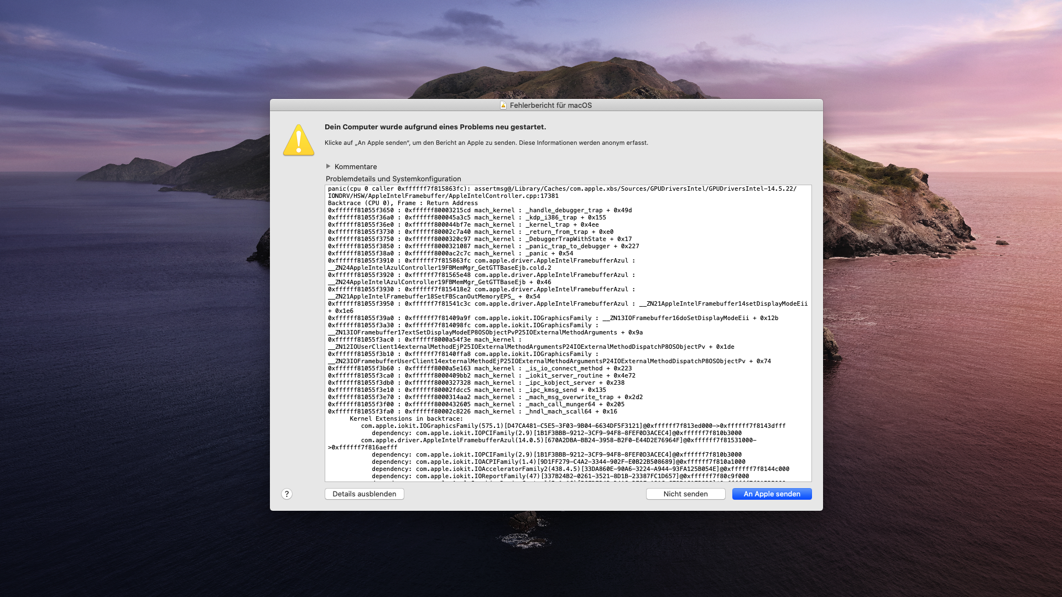1062x597 pixels.
Task: Click the Backtrace (CPU 0) header line
Action: 403,203
